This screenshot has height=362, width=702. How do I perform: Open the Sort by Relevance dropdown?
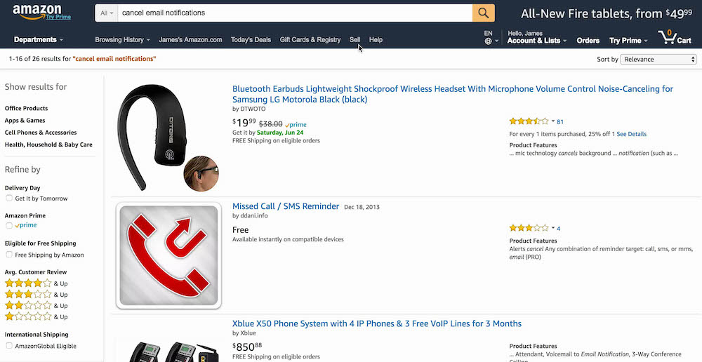point(658,60)
